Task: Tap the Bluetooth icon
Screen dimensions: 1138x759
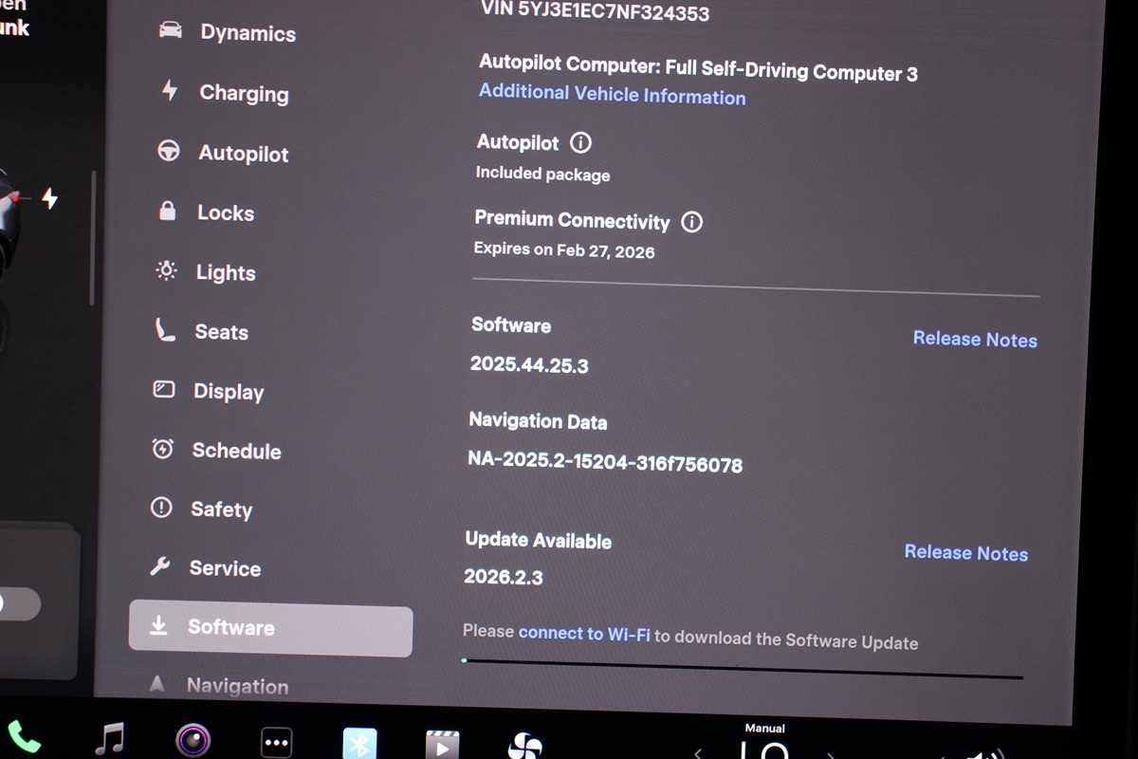Action: pyautogui.click(x=359, y=744)
